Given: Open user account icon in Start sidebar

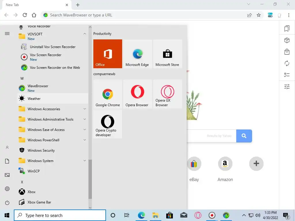Looking at the screenshot, I should tap(7, 147).
